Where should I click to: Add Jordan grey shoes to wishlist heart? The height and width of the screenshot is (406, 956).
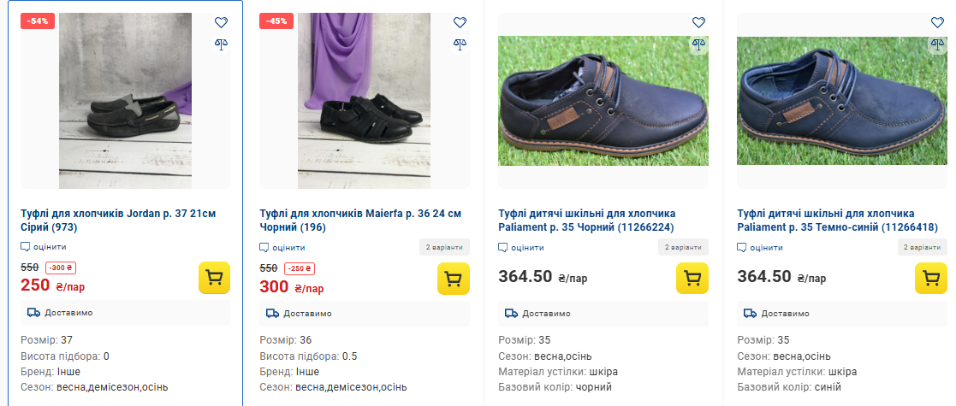click(x=221, y=23)
